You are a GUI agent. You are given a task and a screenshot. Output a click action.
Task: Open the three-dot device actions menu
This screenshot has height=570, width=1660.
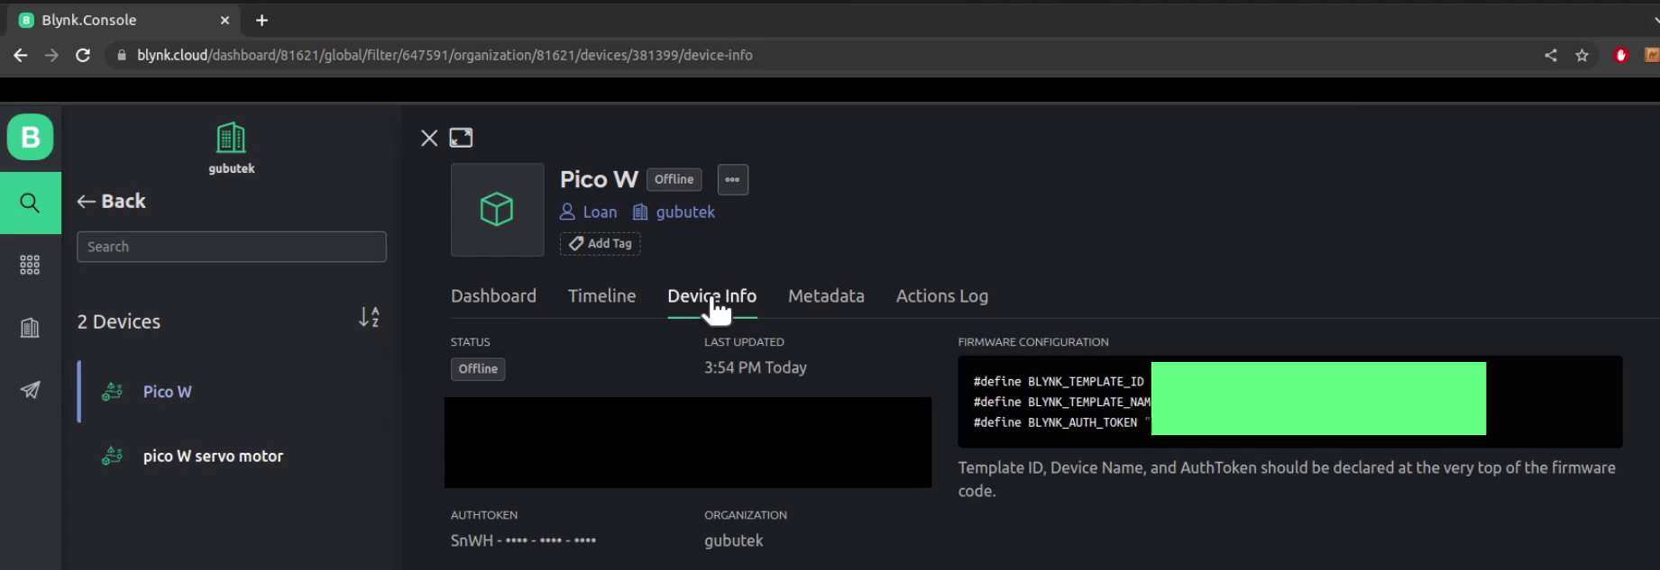(732, 179)
